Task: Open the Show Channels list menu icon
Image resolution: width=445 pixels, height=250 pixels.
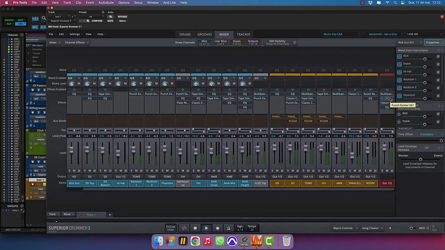Action: (x=295, y=43)
